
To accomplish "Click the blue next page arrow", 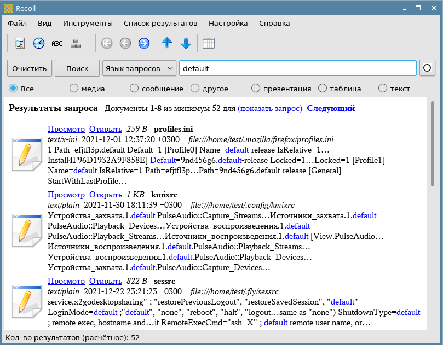I will coord(143,43).
